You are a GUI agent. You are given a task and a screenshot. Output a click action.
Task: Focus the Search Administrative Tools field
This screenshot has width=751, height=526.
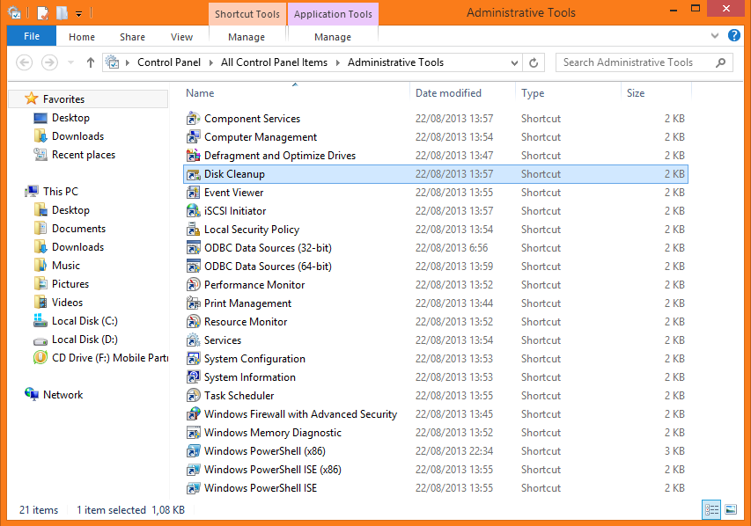644,62
